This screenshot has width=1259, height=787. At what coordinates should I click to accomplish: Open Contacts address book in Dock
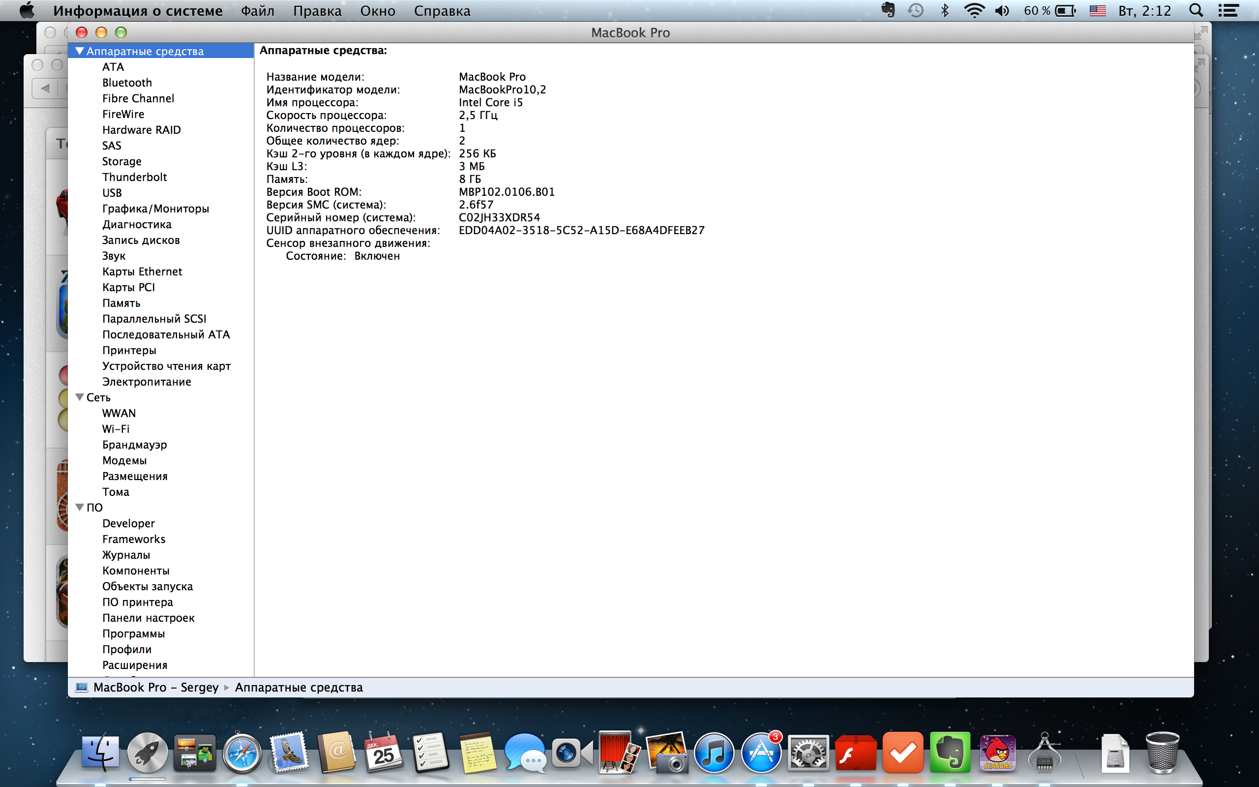point(336,753)
